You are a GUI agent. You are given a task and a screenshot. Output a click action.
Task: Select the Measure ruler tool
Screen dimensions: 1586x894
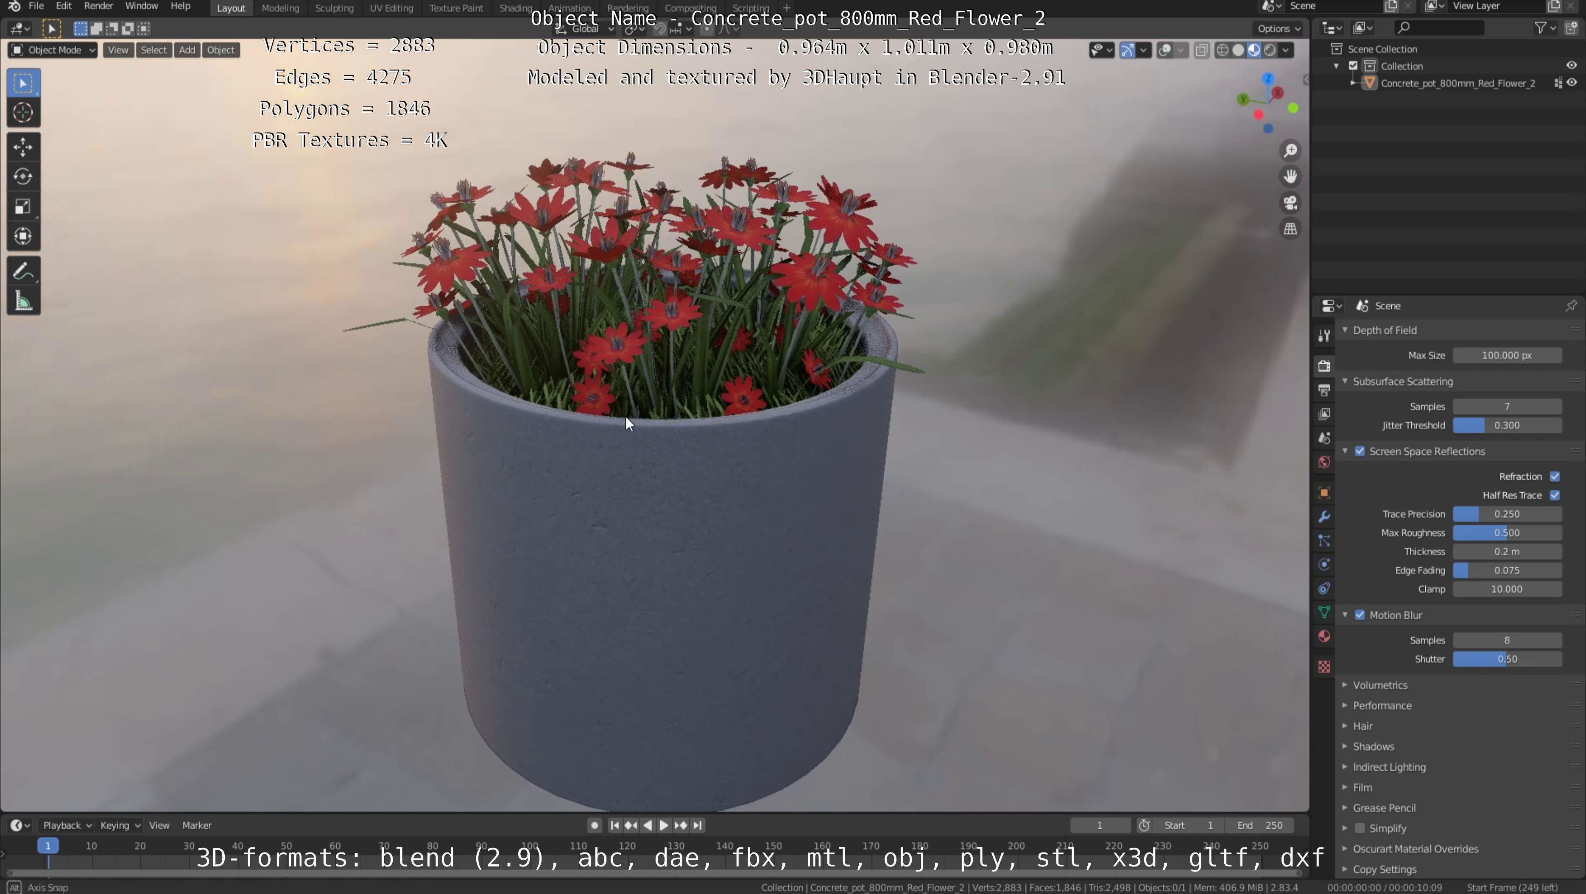(23, 301)
